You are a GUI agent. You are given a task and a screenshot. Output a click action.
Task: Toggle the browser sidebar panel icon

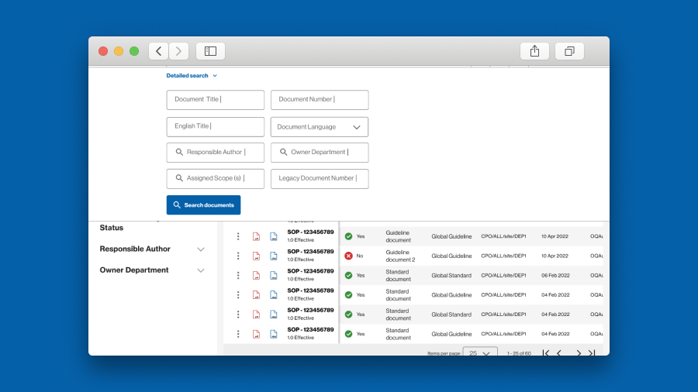tap(210, 51)
